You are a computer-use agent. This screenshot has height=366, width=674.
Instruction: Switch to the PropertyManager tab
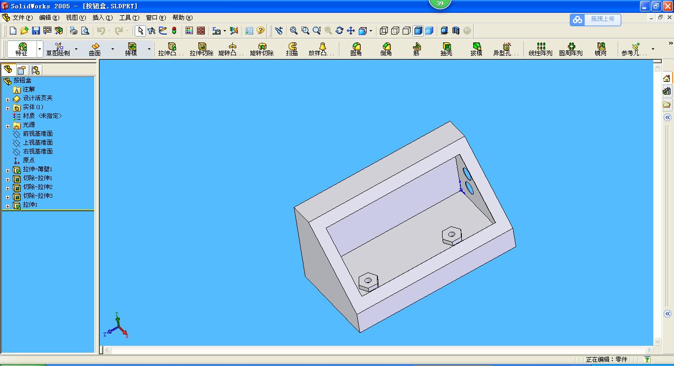pyautogui.click(x=22, y=70)
